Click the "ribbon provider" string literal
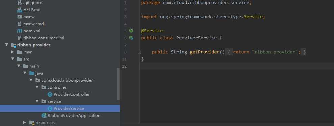This screenshot has width=334, height=126. click(275, 52)
